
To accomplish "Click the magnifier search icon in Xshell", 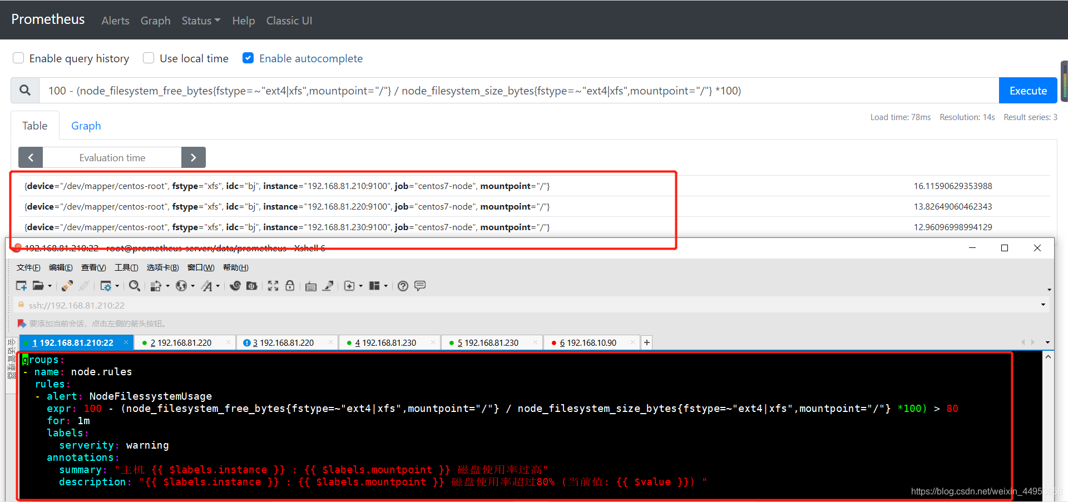I will tap(134, 286).
